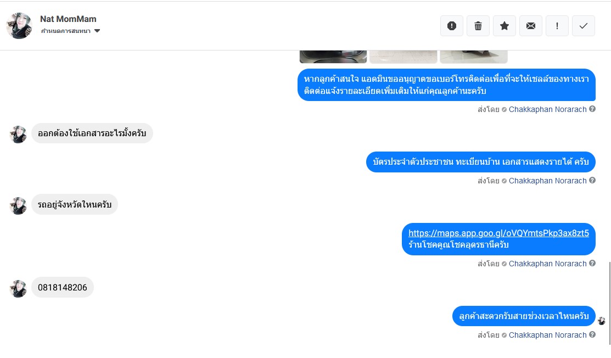
Task: Mark conversation done with checkmark icon
Action: point(584,26)
